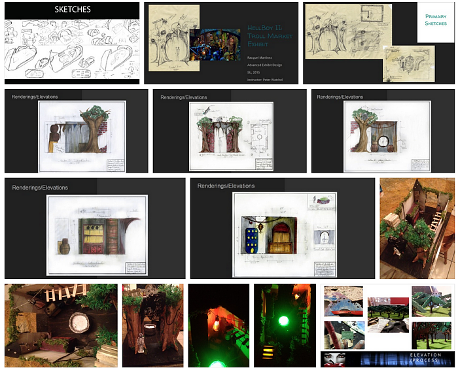Open the model photo on the orange table

417,229
